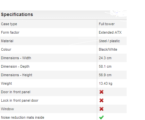Select the Extended ATX value
The width and height of the screenshot is (145, 120).
pos(110,32)
